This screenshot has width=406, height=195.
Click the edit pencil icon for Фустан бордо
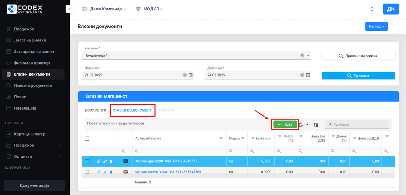point(105,172)
